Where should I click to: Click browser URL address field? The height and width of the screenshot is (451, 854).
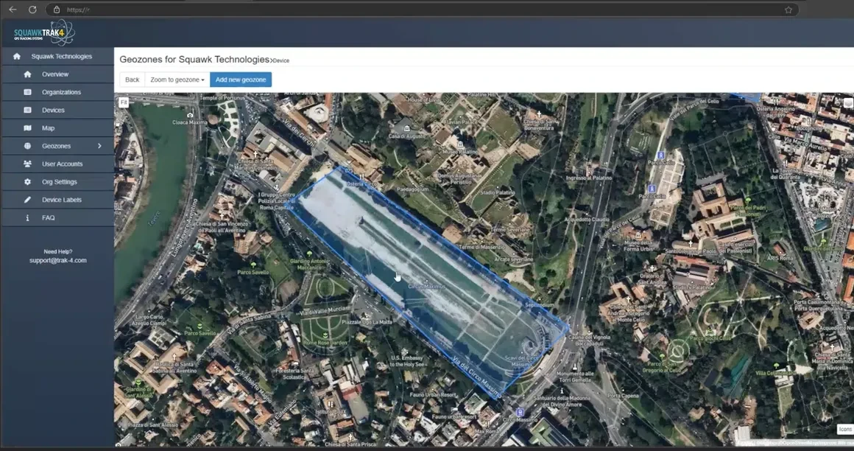[x=422, y=10]
